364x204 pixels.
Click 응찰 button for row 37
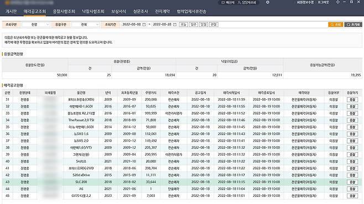tap(352, 141)
